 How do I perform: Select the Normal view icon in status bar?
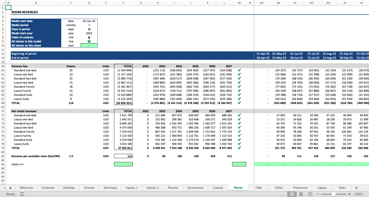pos(292,194)
